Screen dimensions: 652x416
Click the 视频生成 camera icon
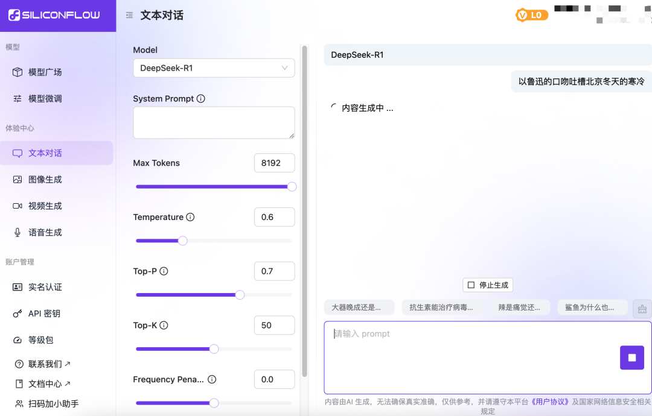18,206
